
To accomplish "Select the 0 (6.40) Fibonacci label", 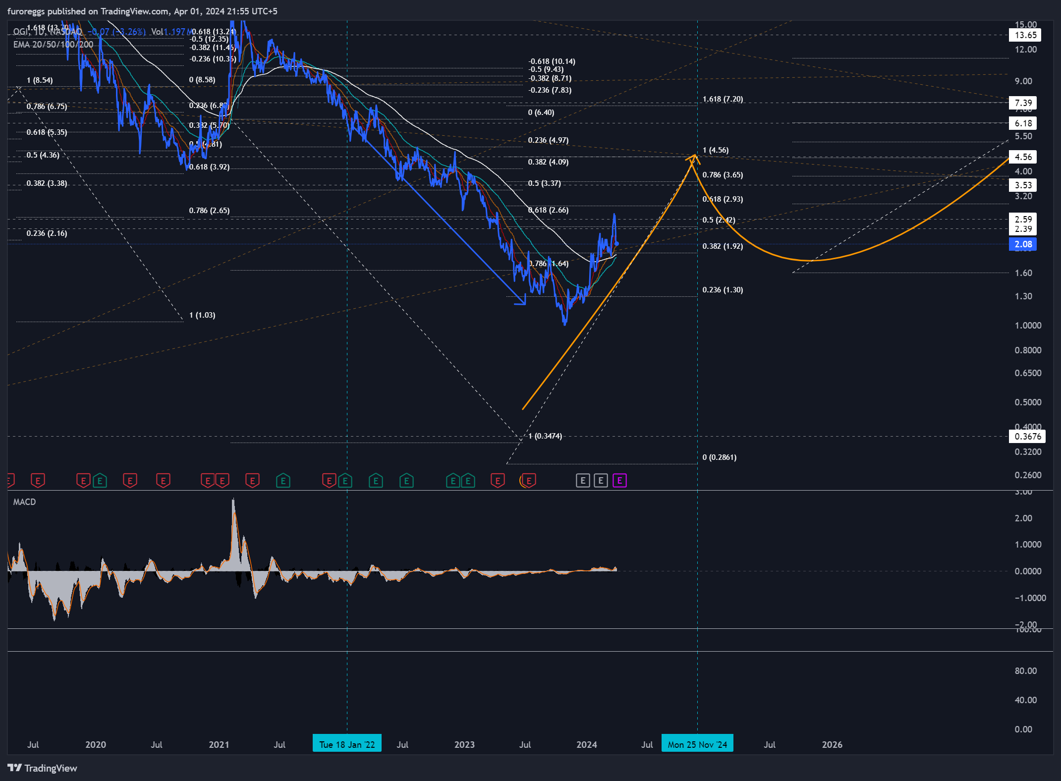I will tap(541, 112).
